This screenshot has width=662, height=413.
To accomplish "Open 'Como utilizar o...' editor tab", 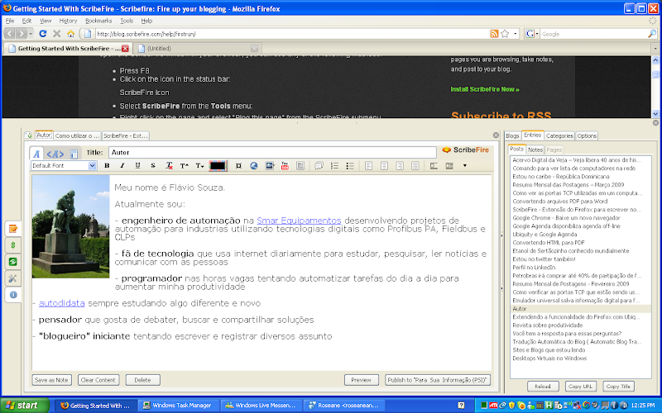I will coord(77,135).
